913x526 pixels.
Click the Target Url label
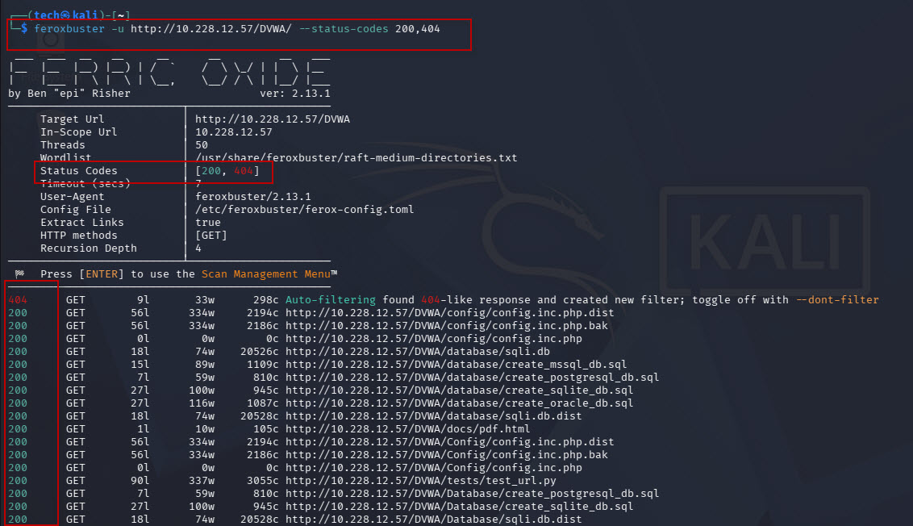click(73, 119)
